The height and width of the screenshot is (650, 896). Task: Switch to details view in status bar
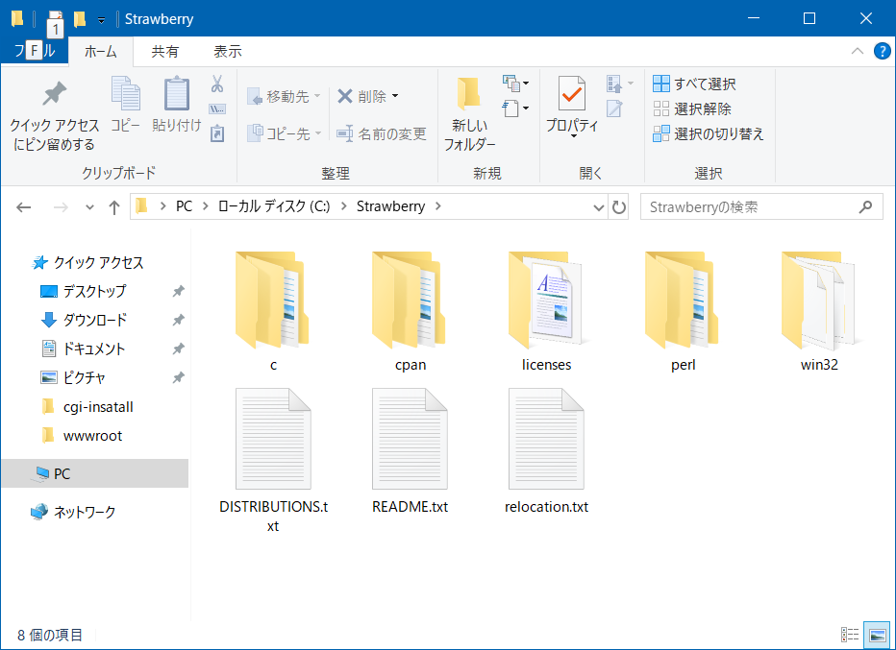point(850,635)
